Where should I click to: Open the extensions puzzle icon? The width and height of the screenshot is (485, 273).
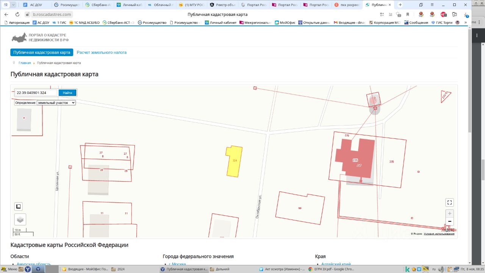pos(455,14)
